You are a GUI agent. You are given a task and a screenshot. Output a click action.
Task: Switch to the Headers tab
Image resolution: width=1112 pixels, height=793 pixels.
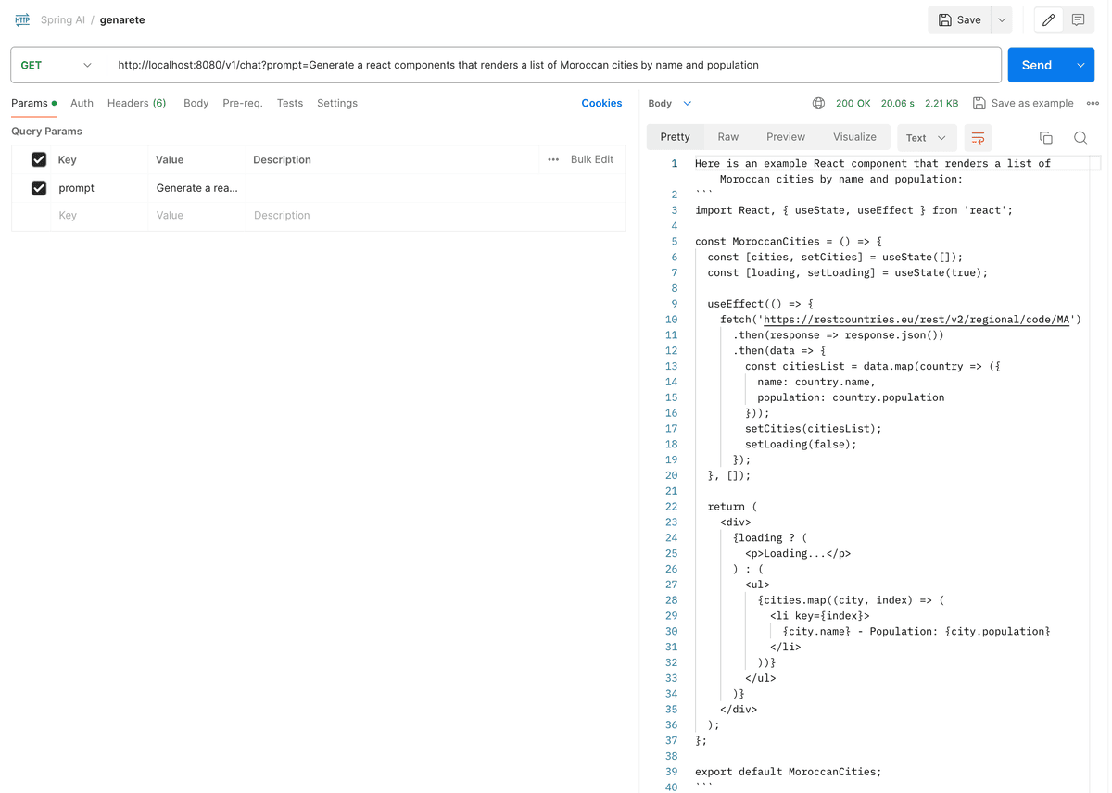[136, 103]
